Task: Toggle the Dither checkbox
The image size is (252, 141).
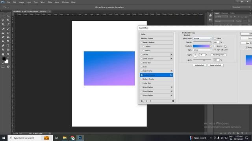Action: [215, 38]
